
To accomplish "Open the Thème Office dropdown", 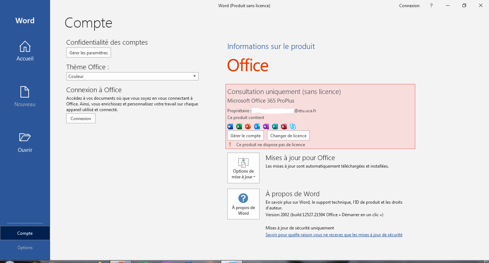I will pyautogui.click(x=132, y=76).
